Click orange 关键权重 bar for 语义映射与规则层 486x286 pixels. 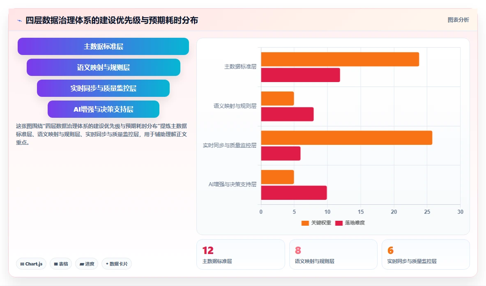tap(277, 98)
